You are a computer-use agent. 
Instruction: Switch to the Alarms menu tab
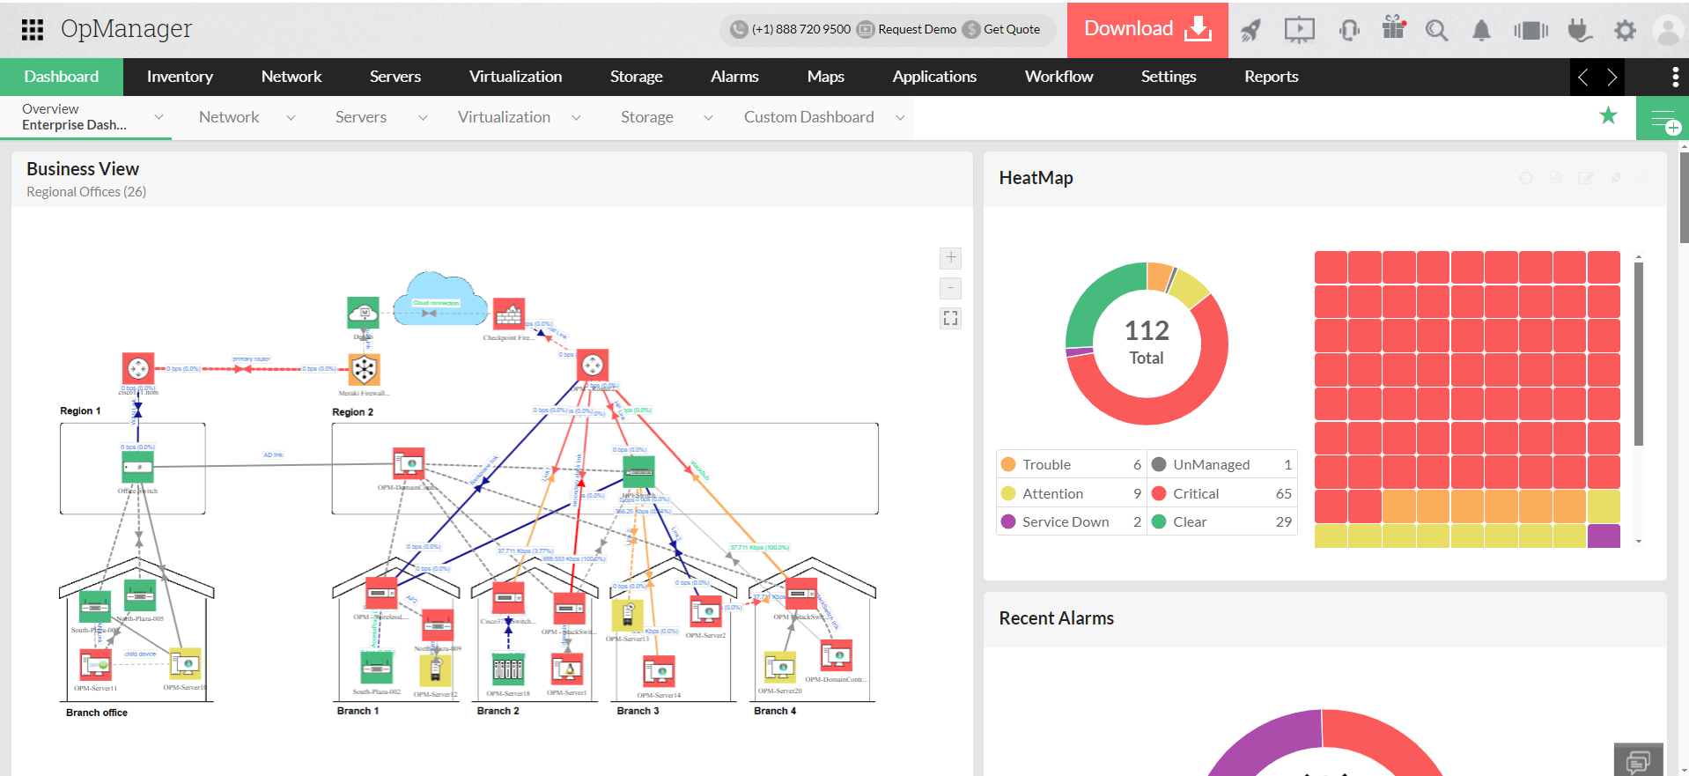[x=734, y=77]
